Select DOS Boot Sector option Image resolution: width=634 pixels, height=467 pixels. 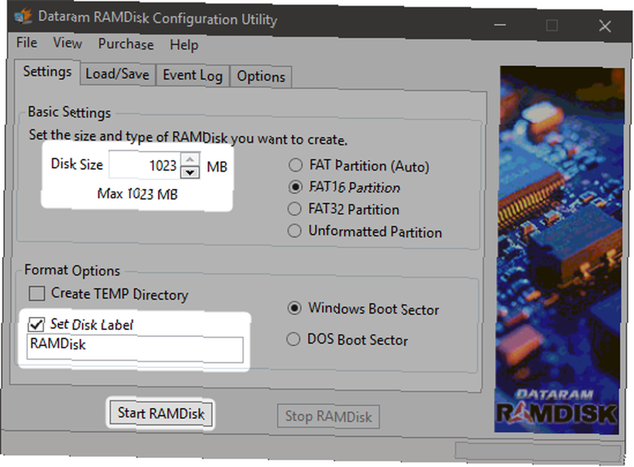click(347, 340)
